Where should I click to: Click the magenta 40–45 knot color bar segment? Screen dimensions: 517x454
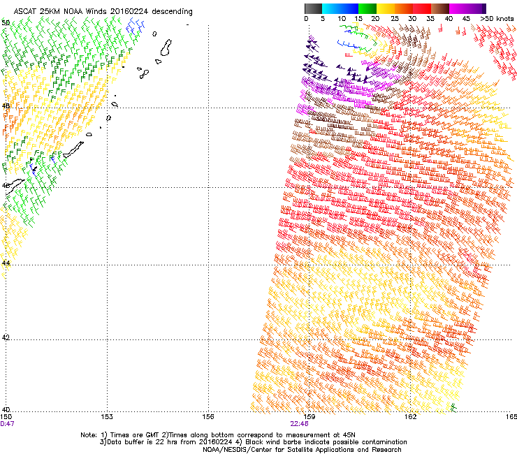pos(458,8)
